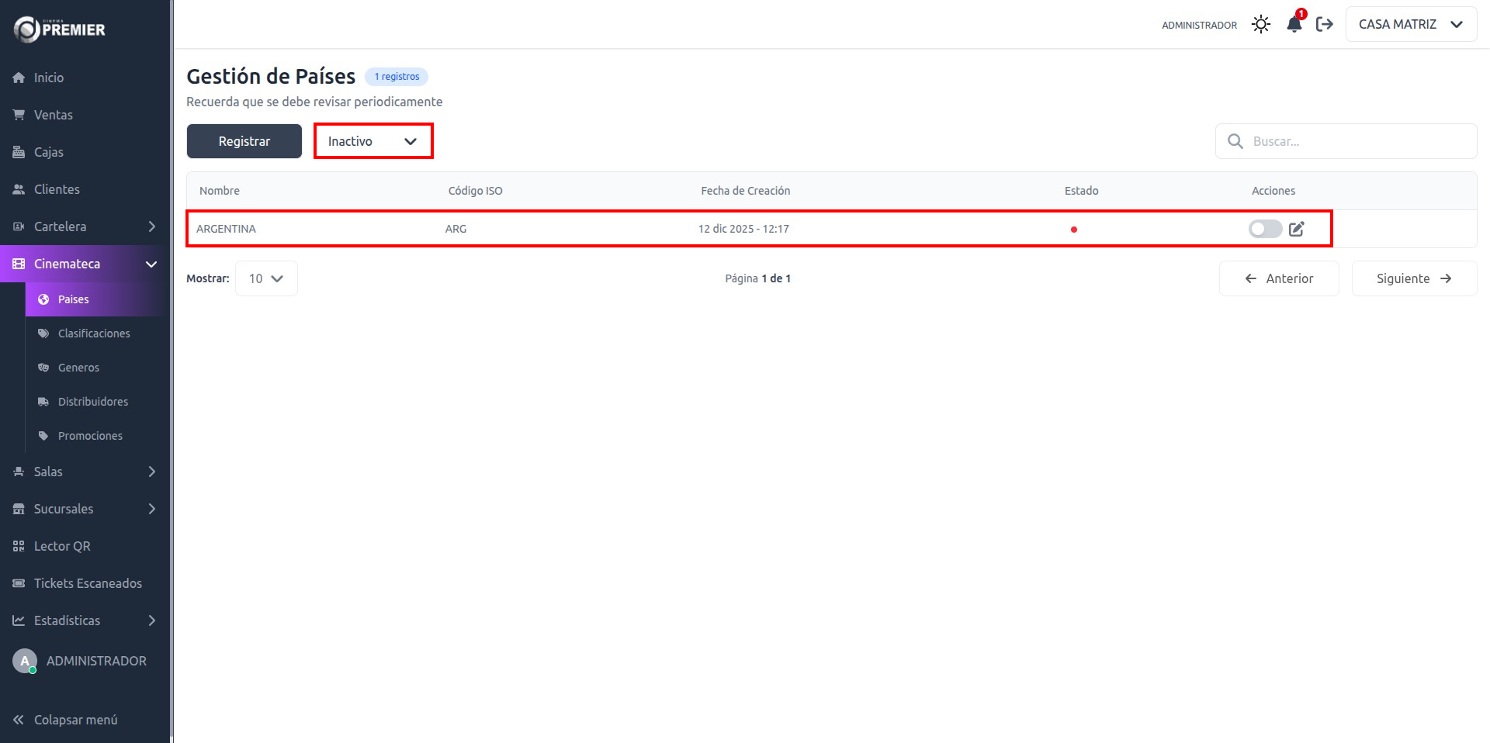Viewport: 1490px width, 743px height.
Task: Open the Inactivo status filter dropdown
Action: [372, 141]
